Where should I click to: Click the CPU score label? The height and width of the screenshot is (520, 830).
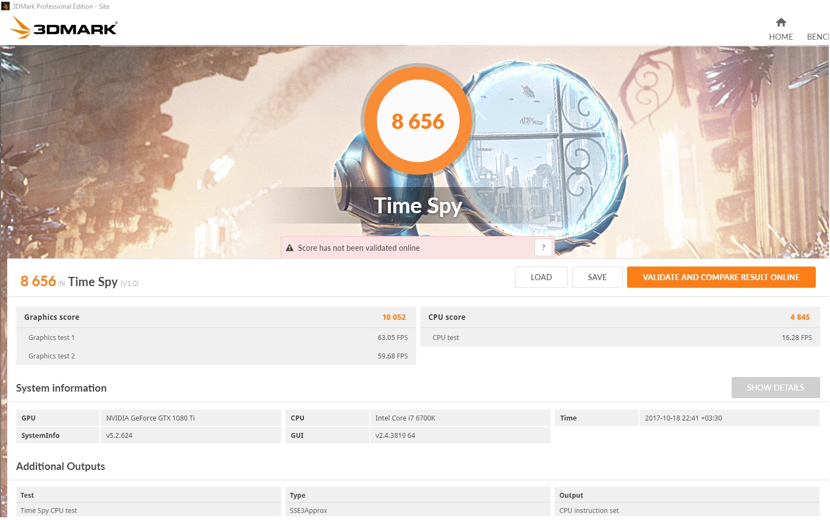[x=447, y=317]
